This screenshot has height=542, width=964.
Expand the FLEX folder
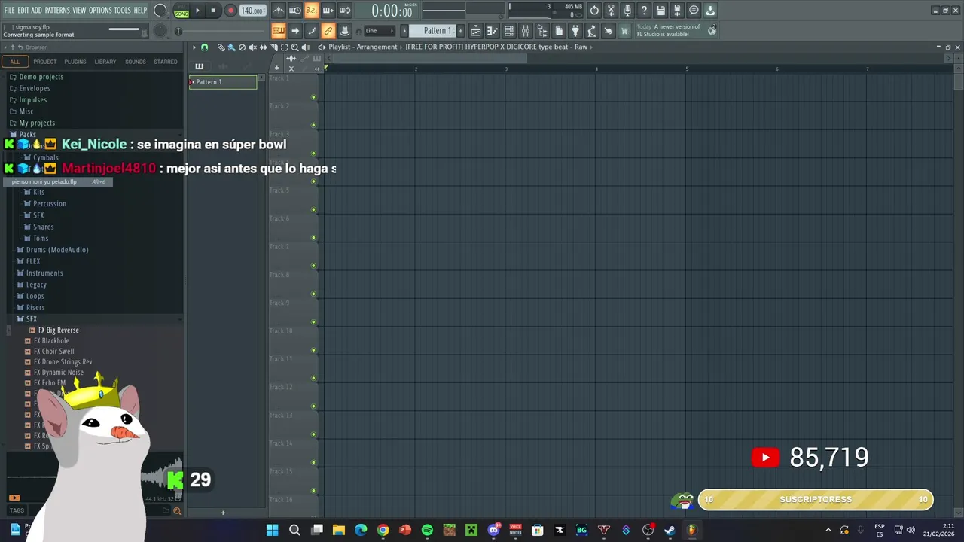33,261
